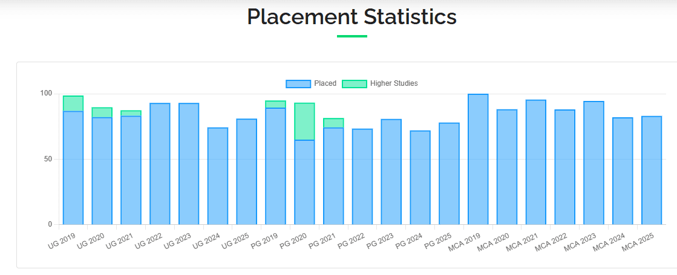Viewport: 677px width, 275px height.
Task: Click the MCA 2025 bar
Action: click(652, 170)
